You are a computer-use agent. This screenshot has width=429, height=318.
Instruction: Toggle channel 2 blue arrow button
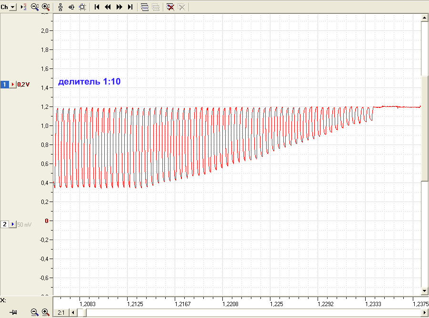tap(12, 224)
